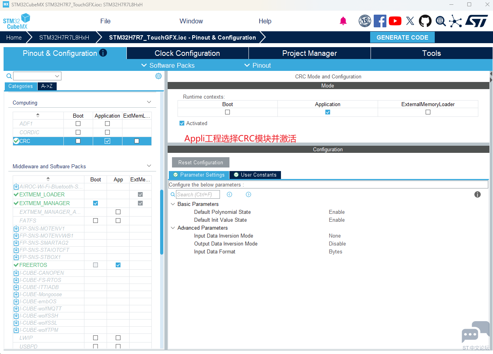Select the A->Z tab
This screenshot has height=354, width=493.
point(47,86)
